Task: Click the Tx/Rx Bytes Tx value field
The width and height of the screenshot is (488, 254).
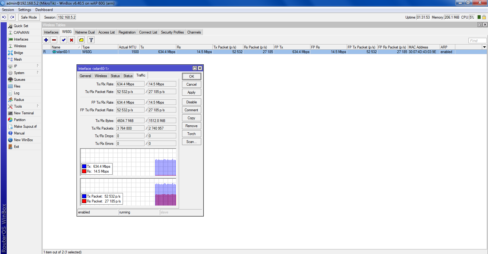Action: coord(130,121)
